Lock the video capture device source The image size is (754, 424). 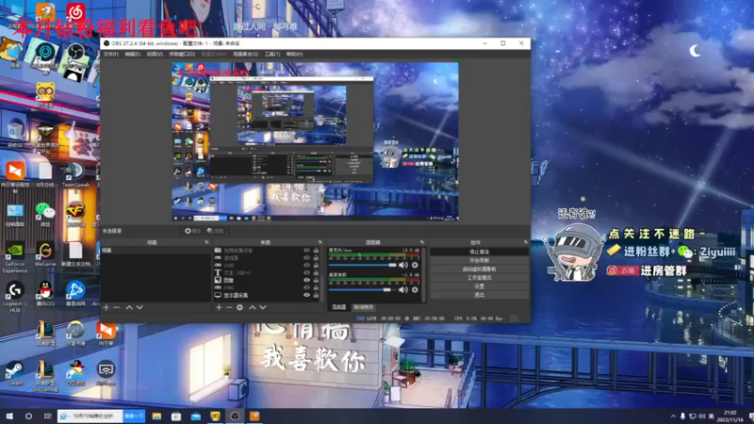coord(316,251)
